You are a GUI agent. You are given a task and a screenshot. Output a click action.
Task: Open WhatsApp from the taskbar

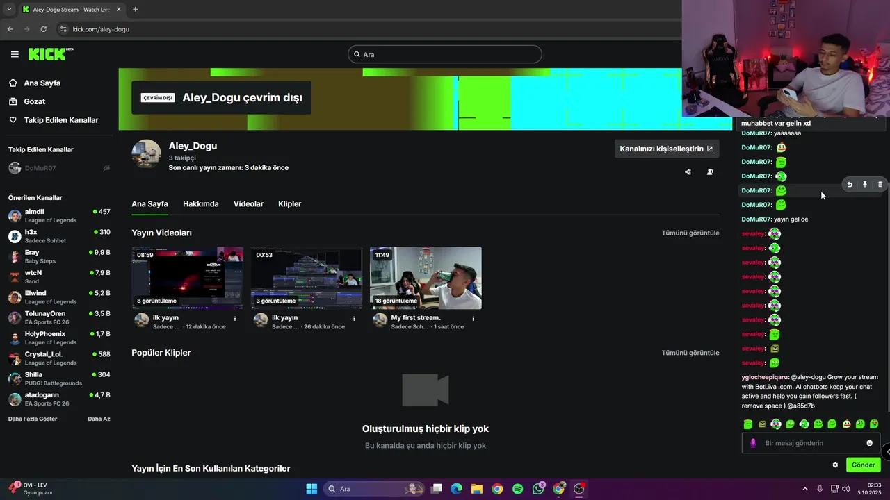click(x=538, y=489)
